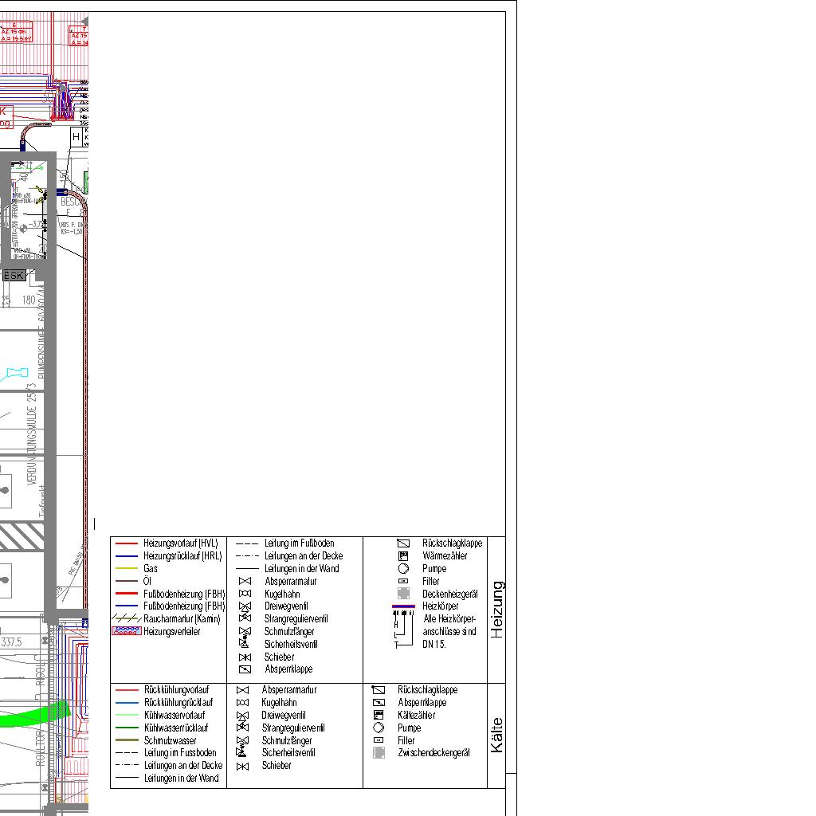Select 'Schieber' text in Kälte legend

pyautogui.click(x=277, y=766)
